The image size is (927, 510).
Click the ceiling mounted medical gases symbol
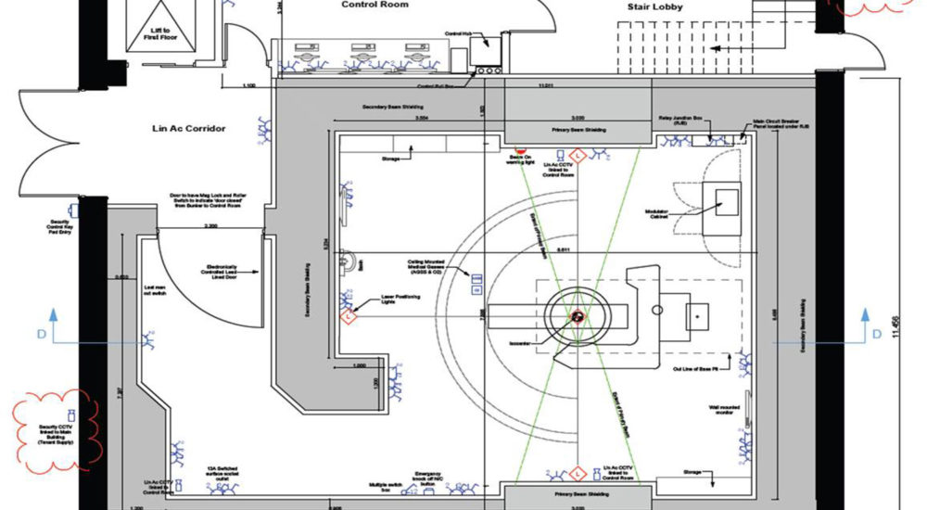tap(477, 278)
